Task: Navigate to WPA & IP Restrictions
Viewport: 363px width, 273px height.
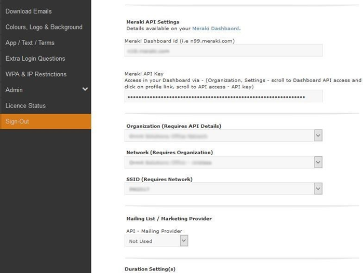Action: click(36, 74)
